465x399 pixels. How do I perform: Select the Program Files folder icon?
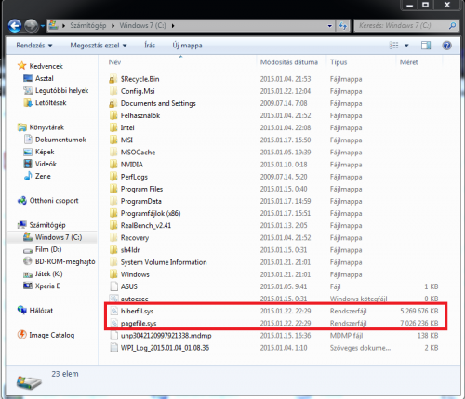(113, 189)
